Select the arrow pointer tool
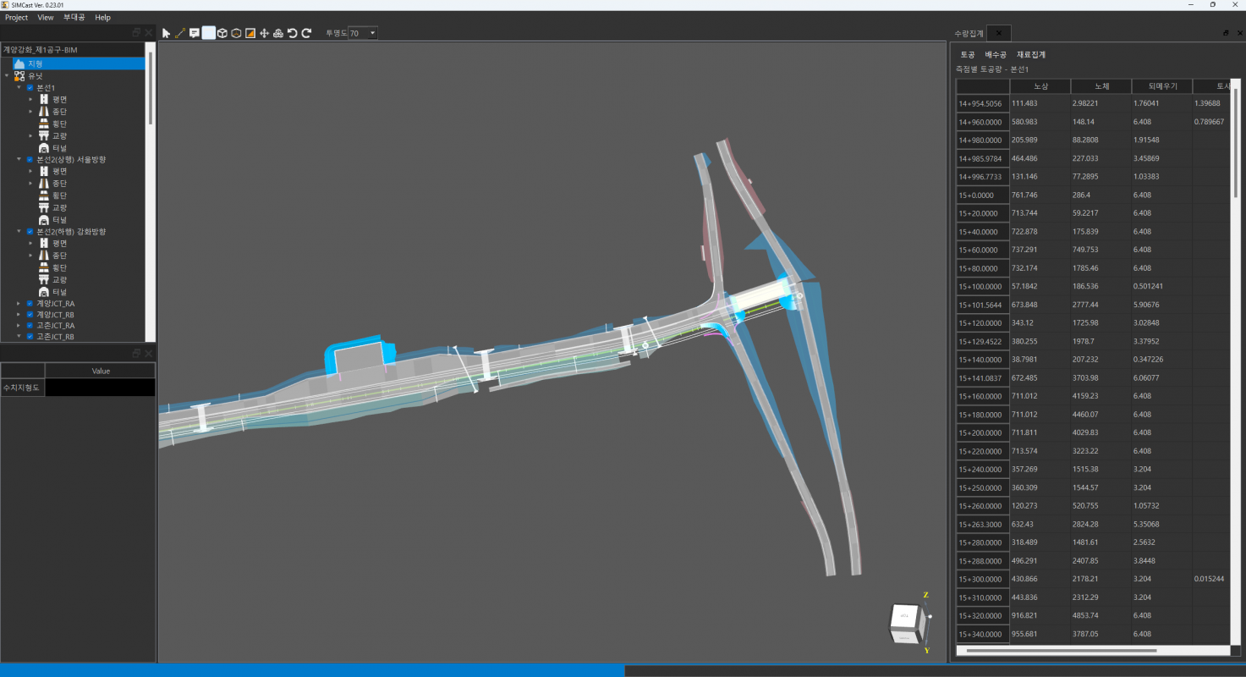The height and width of the screenshot is (677, 1246). [x=166, y=33]
